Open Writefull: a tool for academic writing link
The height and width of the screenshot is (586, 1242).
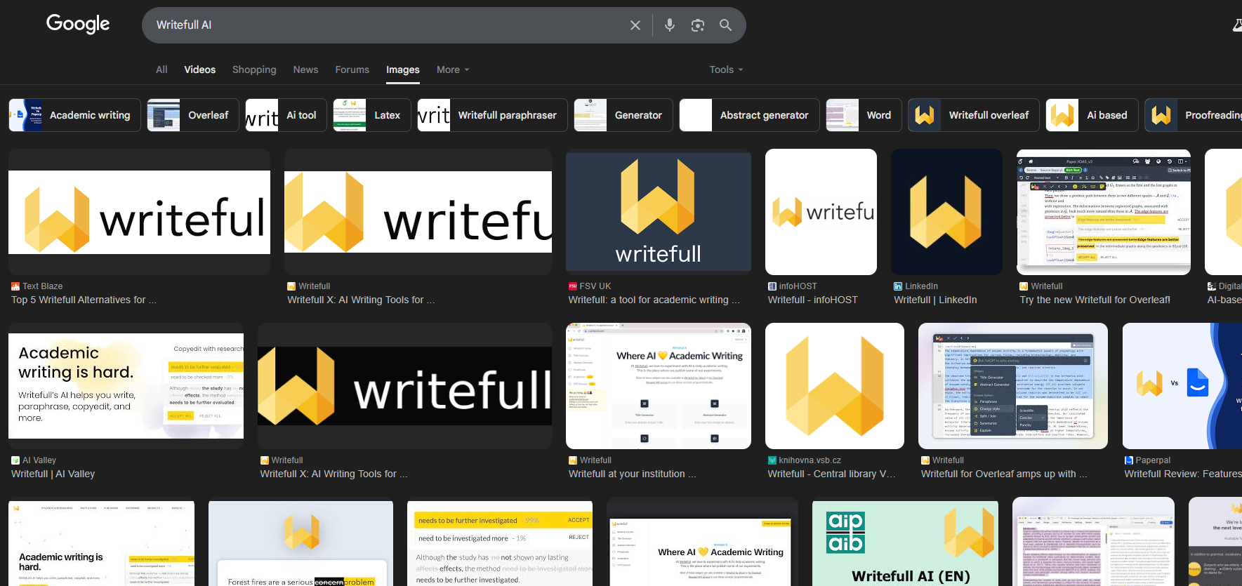coord(654,300)
